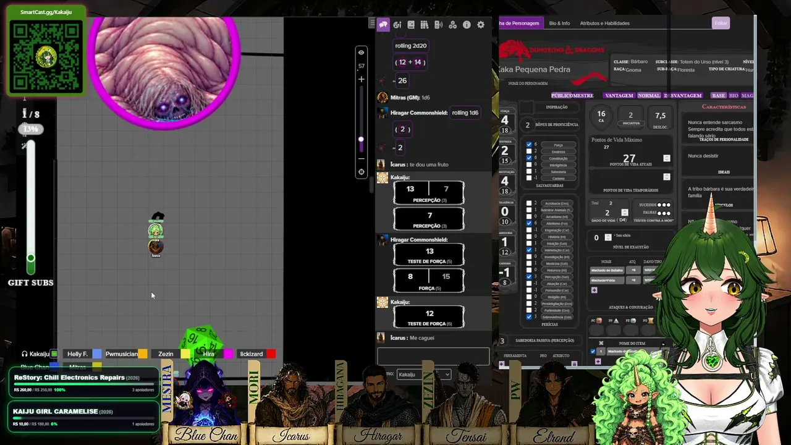Click the Editar button on character sheet

pos(721,23)
